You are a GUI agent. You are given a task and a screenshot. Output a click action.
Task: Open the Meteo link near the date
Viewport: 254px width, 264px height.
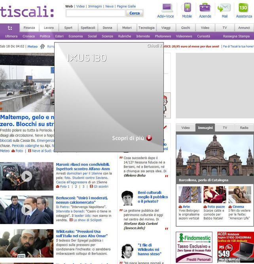coord(32,46)
